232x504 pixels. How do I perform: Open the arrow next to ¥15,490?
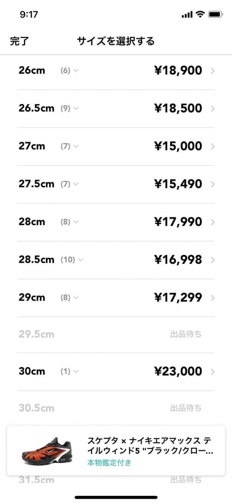click(x=213, y=184)
